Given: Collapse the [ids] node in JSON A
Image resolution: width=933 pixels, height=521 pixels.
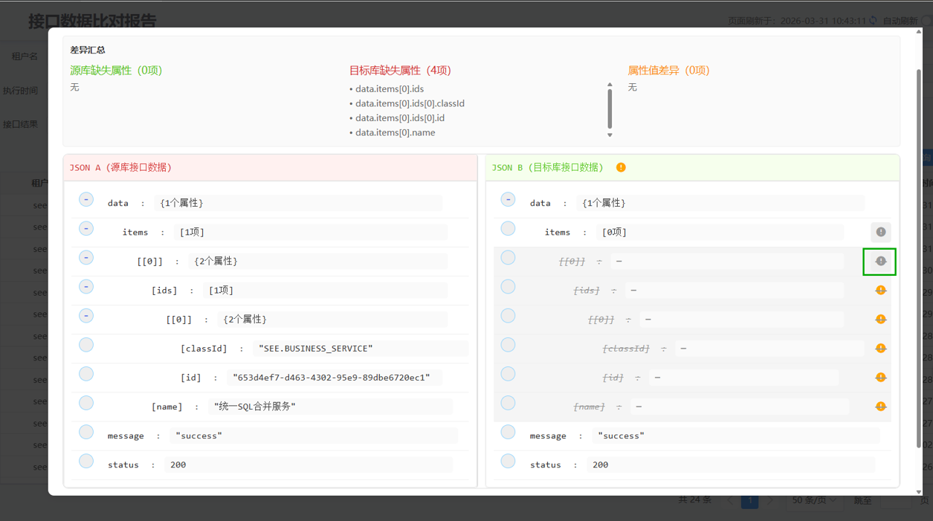Looking at the screenshot, I should pyautogui.click(x=86, y=286).
